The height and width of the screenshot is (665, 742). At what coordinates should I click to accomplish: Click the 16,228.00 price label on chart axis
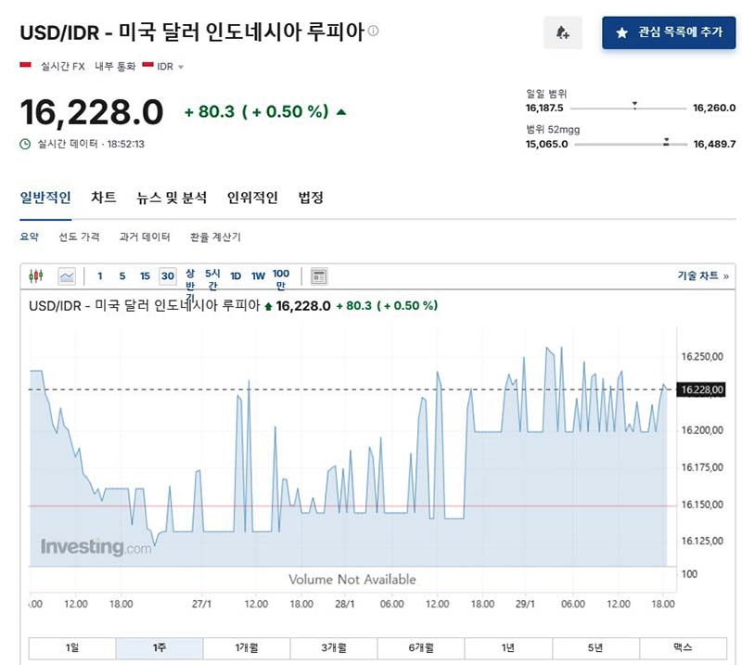(x=701, y=390)
